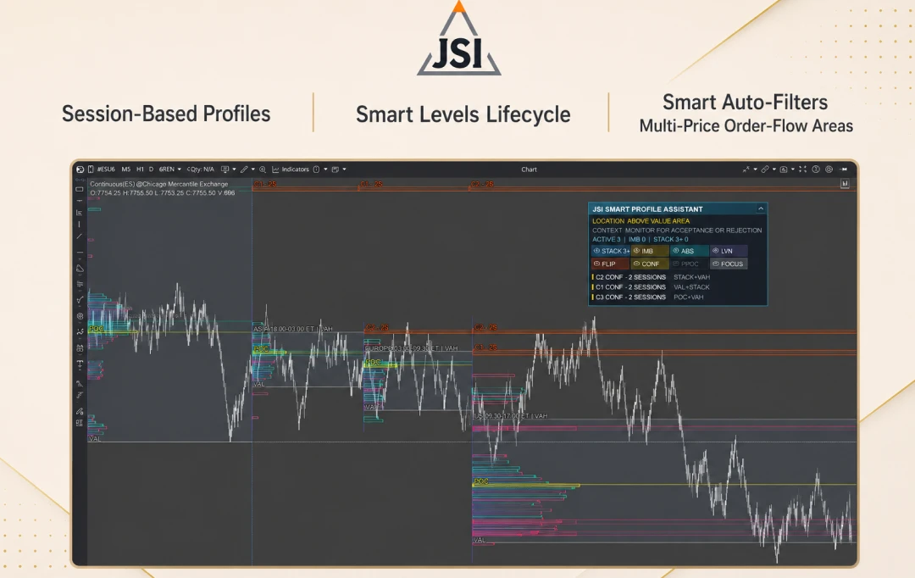The image size is (915, 578).
Task: Select the wave pattern drawing tool
Action: 80,331
